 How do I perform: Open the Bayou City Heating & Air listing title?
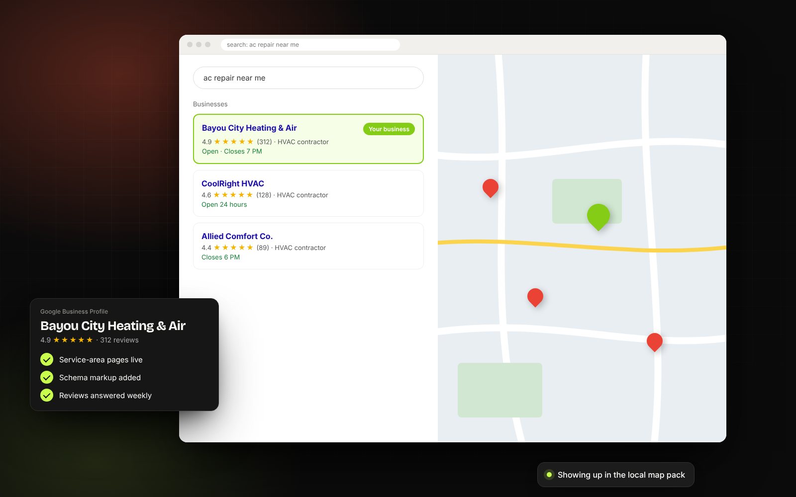click(249, 128)
